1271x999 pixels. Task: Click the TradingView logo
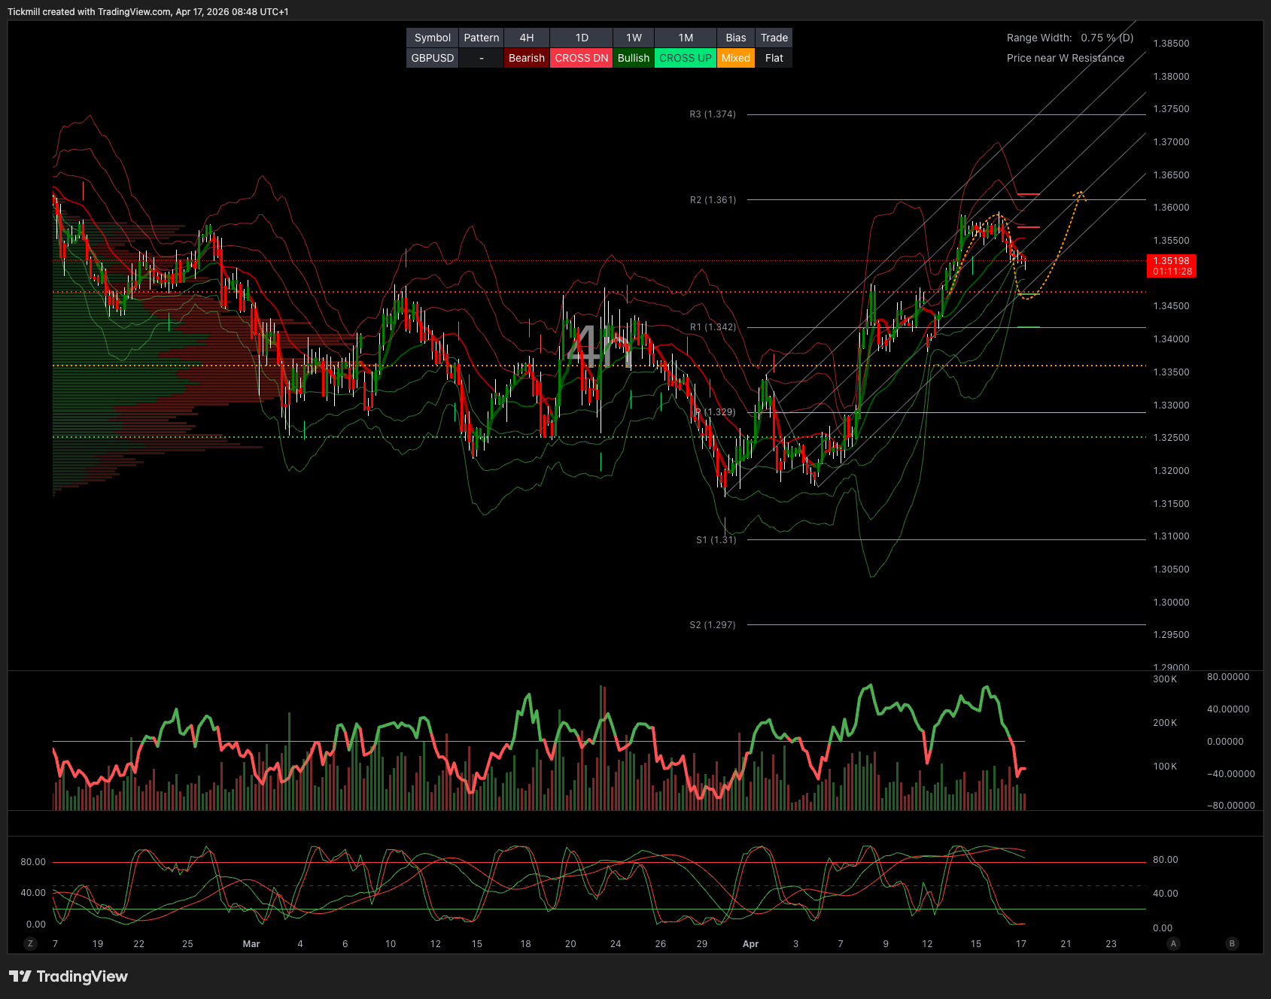click(68, 976)
